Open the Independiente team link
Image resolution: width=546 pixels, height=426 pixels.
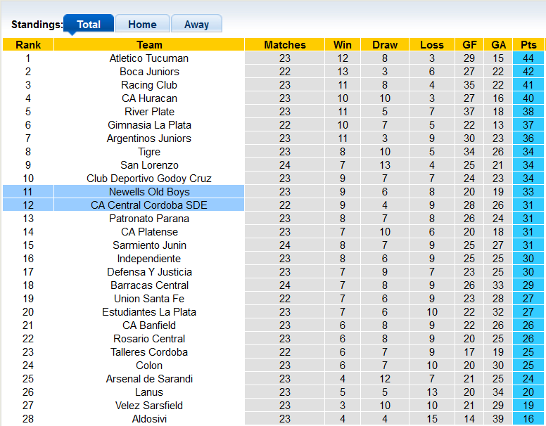(x=149, y=259)
